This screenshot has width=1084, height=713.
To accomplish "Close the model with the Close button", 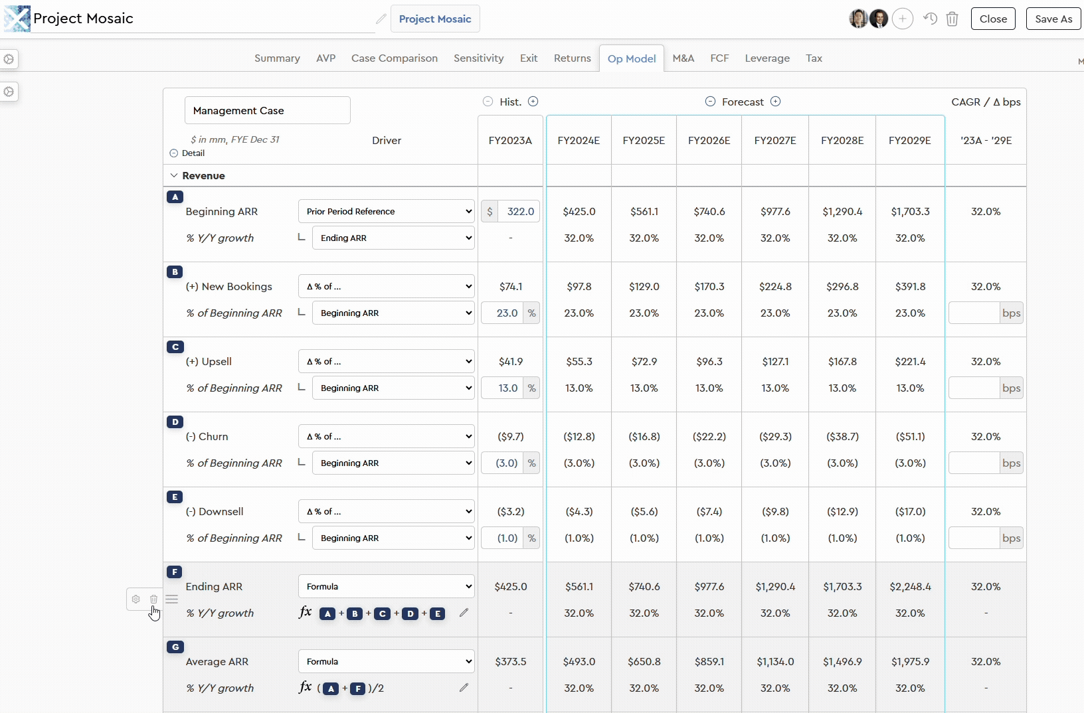I will [x=994, y=19].
